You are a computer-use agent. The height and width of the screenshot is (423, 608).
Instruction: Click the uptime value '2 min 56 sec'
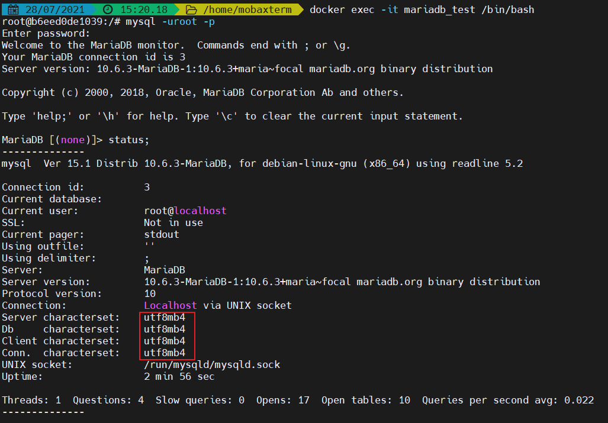click(x=179, y=376)
